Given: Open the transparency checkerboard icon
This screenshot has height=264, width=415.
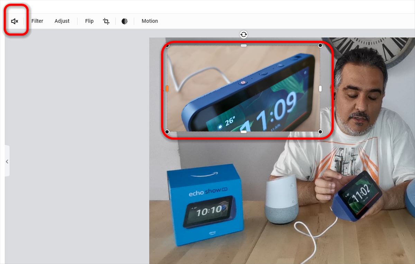Looking at the screenshot, I should click(124, 21).
